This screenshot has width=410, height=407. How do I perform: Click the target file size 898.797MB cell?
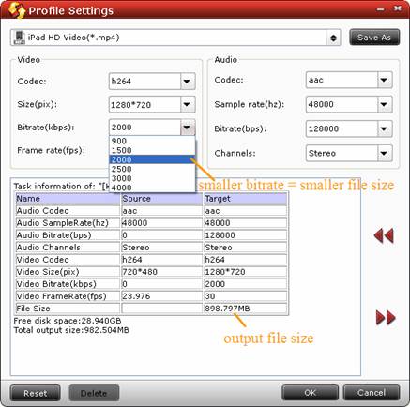(x=246, y=309)
